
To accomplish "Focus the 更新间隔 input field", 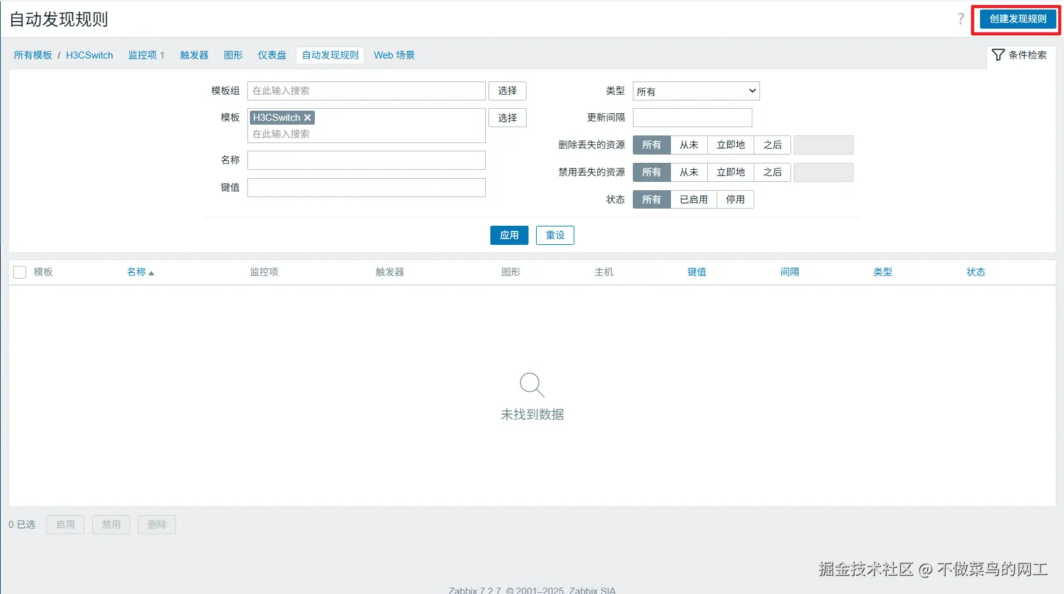I will (693, 118).
